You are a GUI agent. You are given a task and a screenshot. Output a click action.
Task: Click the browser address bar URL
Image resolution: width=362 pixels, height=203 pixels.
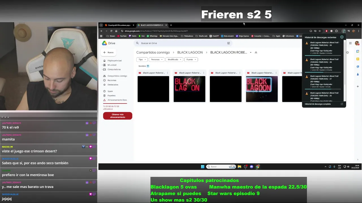click(x=156, y=31)
